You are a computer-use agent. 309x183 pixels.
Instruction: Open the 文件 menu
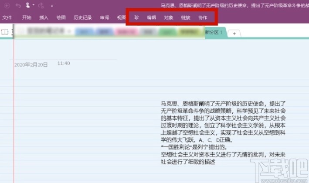pos(7,17)
